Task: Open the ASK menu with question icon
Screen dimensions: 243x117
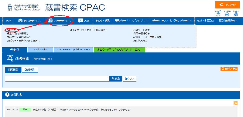Action: pos(84,21)
